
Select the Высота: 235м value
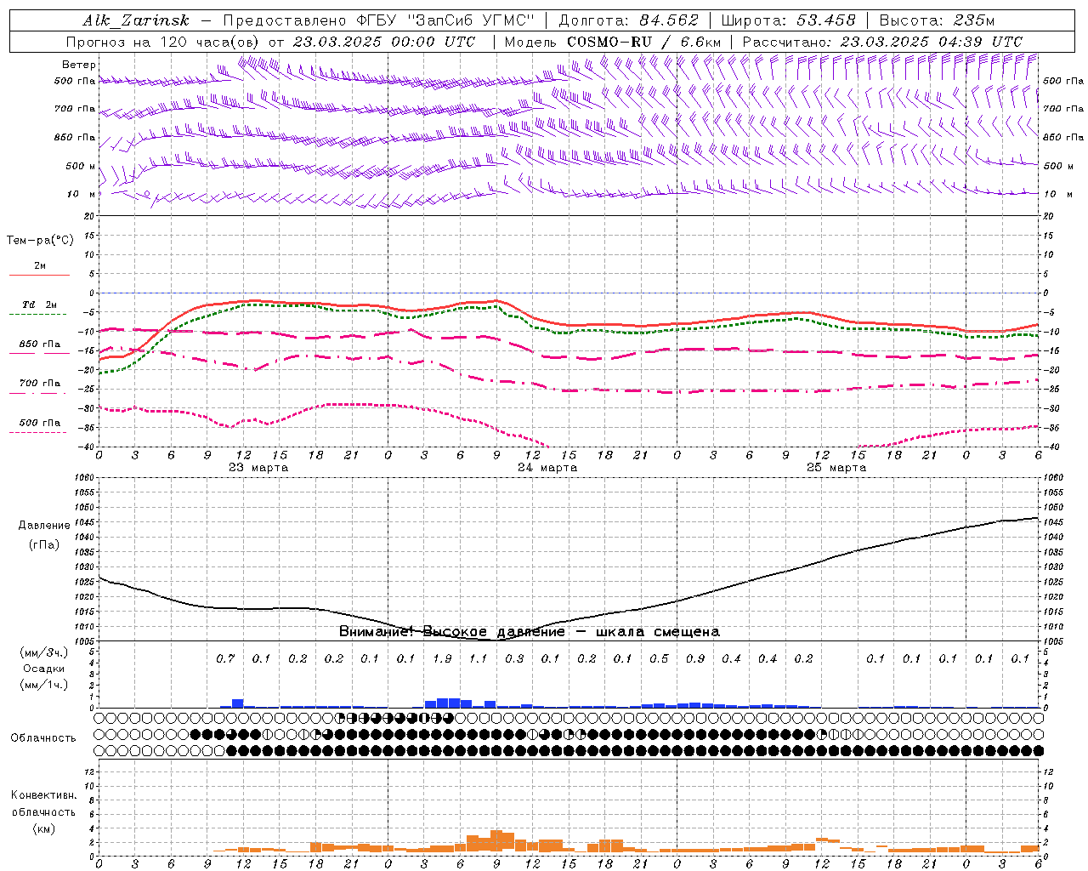pyautogui.click(x=937, y=20)
